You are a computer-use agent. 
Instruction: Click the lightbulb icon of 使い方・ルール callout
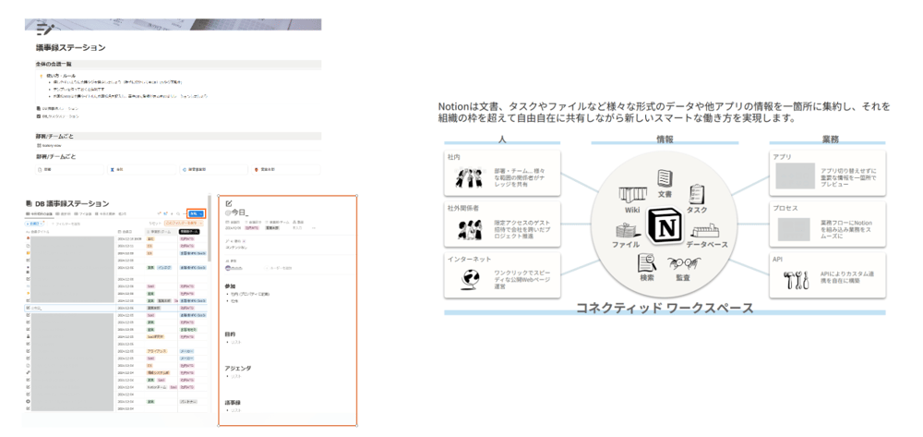[40, 76]
